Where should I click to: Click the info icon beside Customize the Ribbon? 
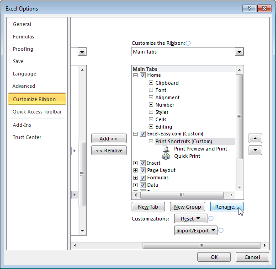(188, 43)
